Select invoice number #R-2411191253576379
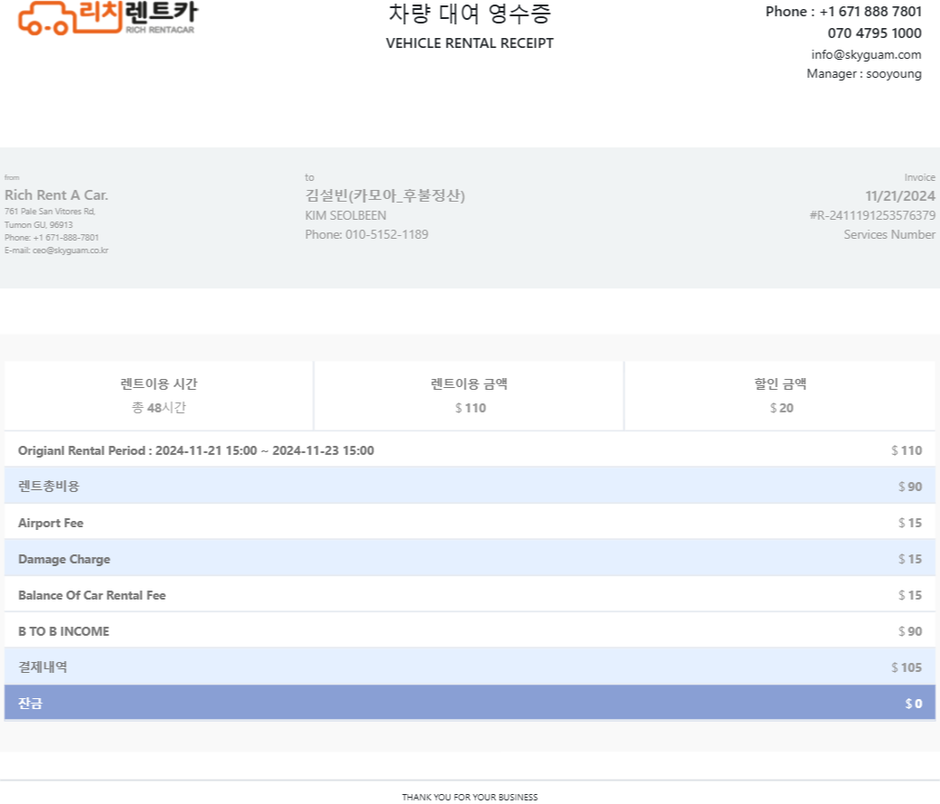This screenshot has height=804, width=940. pos(872,215)
